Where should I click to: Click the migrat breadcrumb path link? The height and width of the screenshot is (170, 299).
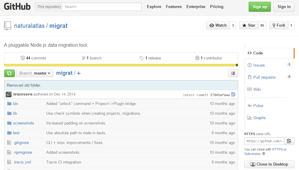pos(64,73)
